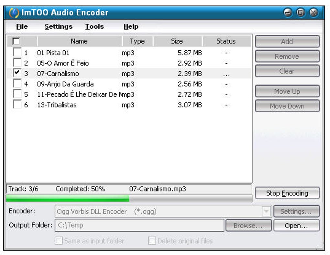
Task: Check the box for 01 Pista 01
Action: 17,52
